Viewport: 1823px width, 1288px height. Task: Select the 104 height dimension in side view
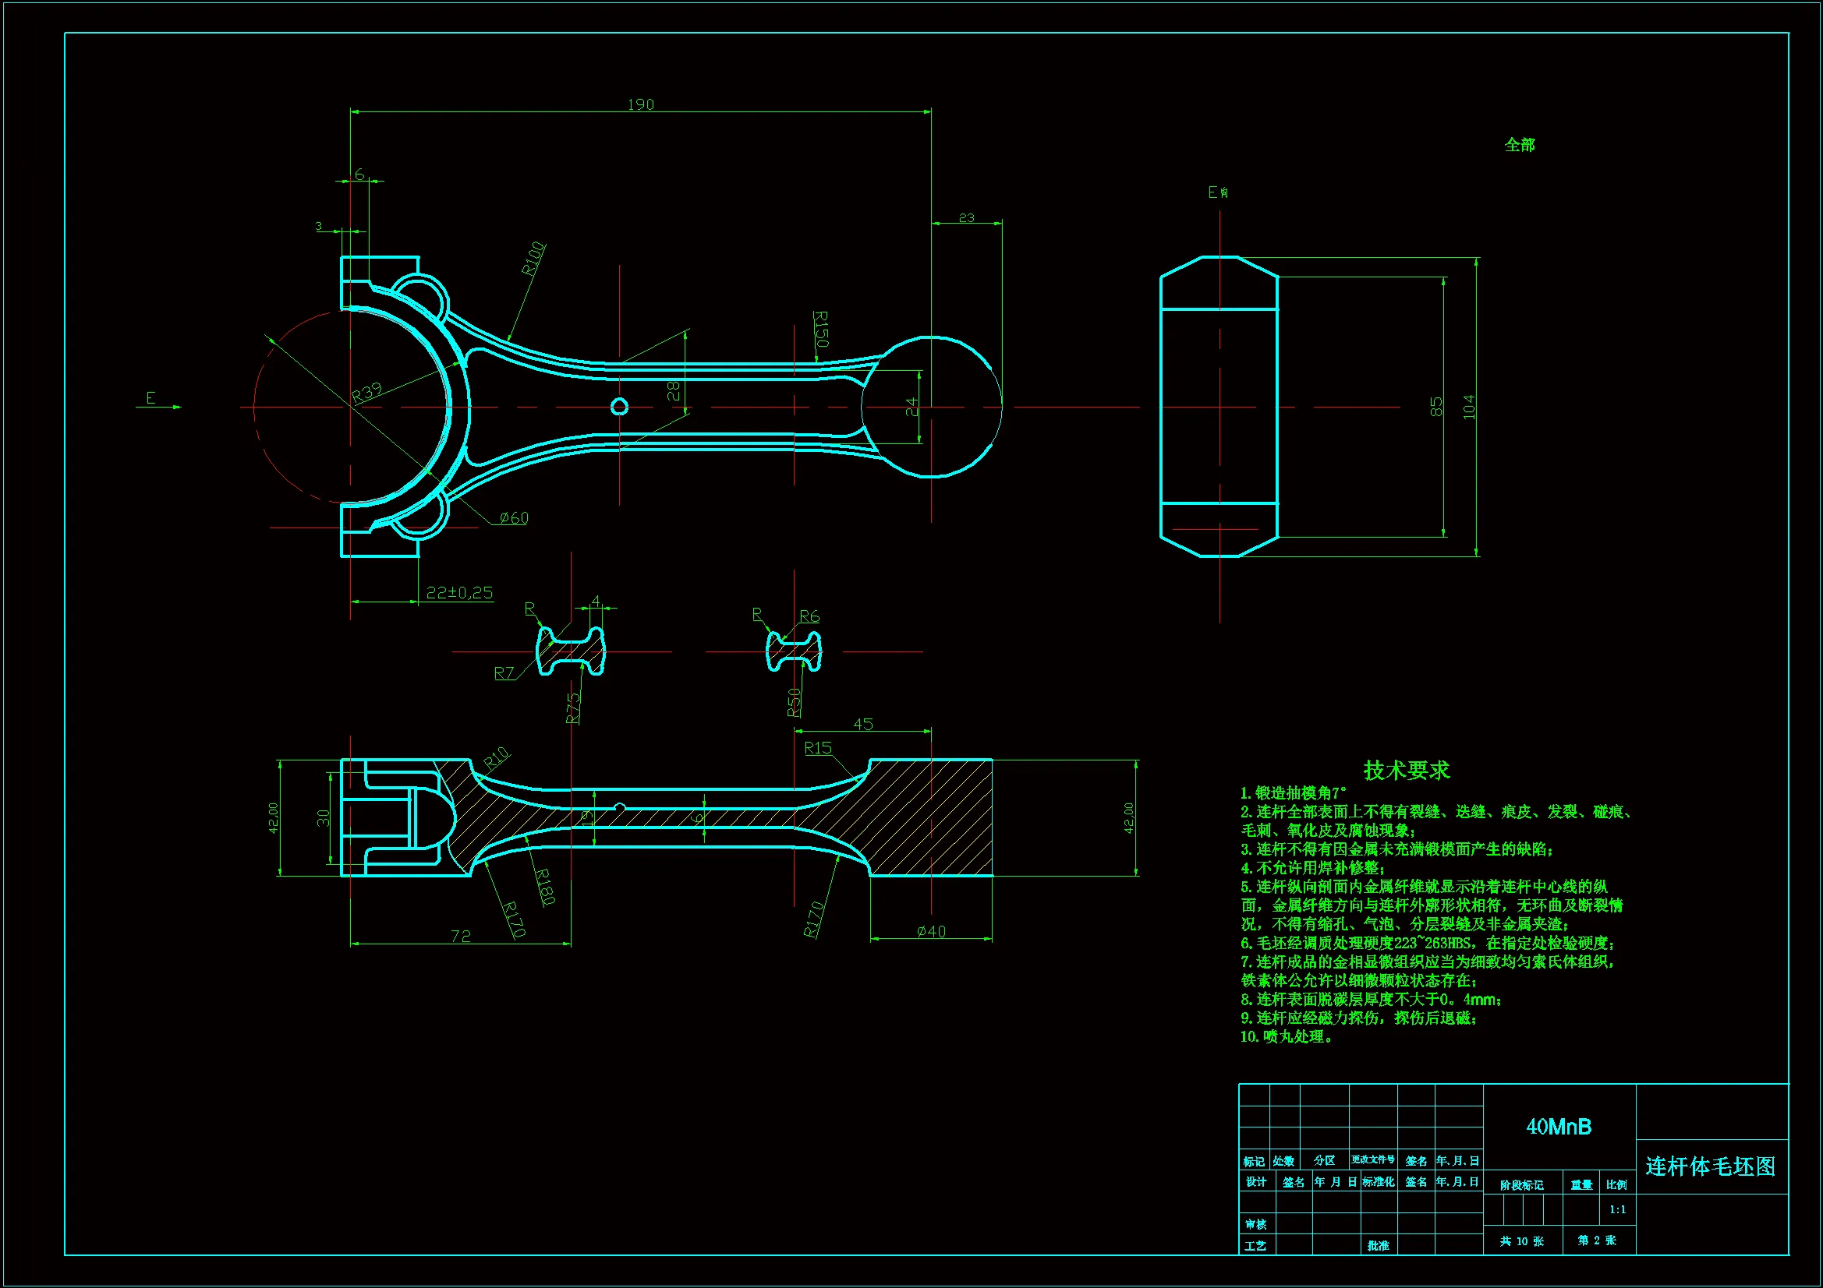(1469, 407)
